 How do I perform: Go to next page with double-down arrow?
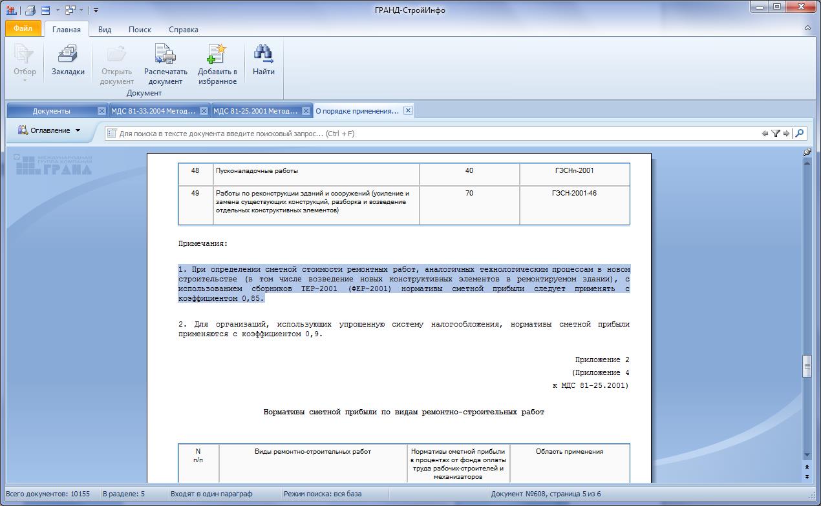point(807,476)
